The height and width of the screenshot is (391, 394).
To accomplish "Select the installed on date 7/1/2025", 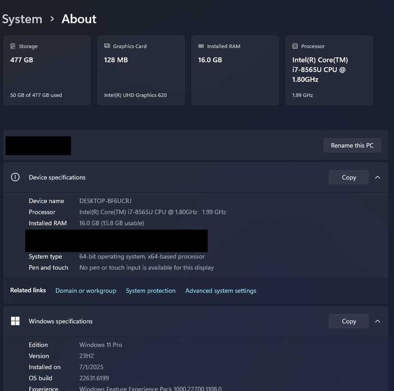I will click(x=91, y=367).
